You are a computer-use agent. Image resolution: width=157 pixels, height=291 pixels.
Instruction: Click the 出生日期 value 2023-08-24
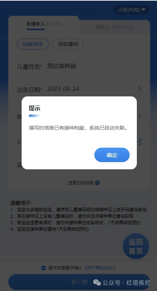(x=63, y=89)
